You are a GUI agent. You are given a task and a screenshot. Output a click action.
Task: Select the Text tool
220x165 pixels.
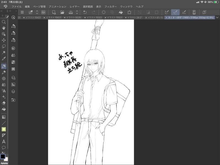click(4, 142)
